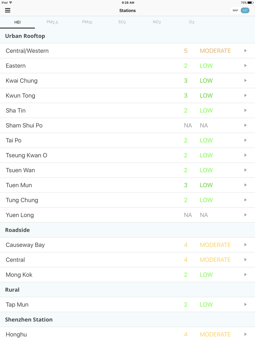Image resolution: width=255 pixels, height=340 pixels.
Task: Open details arrow for Causeway Bay
Action: (x=245, y=245)
